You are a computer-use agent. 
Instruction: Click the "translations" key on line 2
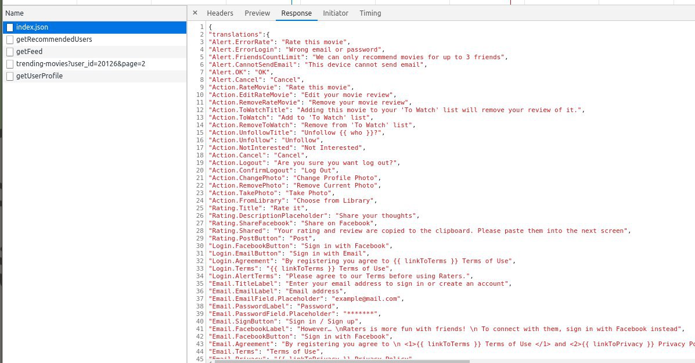(235, 34)
